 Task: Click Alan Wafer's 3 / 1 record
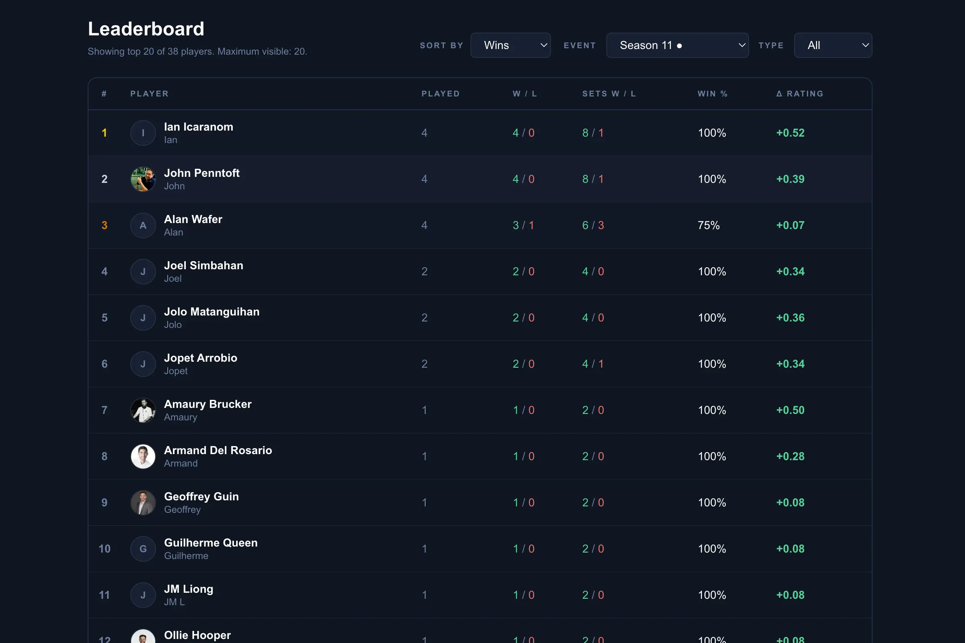coord(524,225)
